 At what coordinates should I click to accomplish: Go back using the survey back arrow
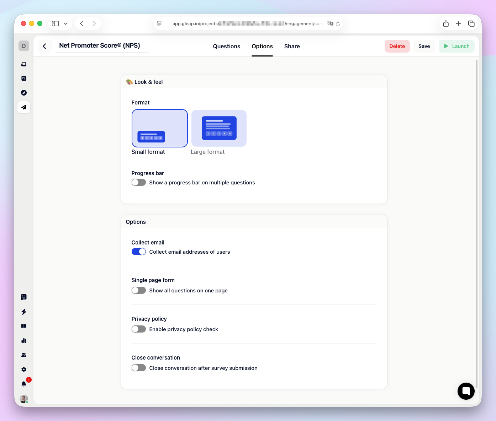point(44,46)
